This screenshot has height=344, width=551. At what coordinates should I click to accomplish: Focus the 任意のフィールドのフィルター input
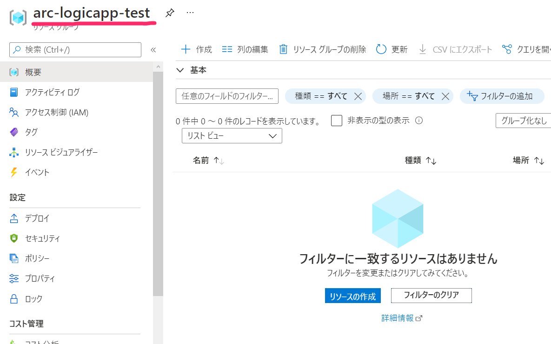tap(227, 96)
